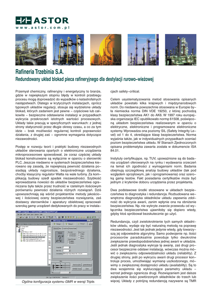217x308 pixels.
Task: Set Output Discrep to Disabled
Action: [x=68, y=243]
